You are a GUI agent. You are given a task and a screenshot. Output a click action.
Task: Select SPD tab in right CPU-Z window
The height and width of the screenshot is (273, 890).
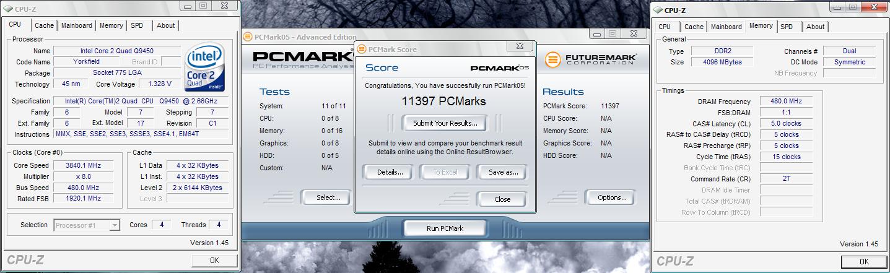tap(787, 27)
